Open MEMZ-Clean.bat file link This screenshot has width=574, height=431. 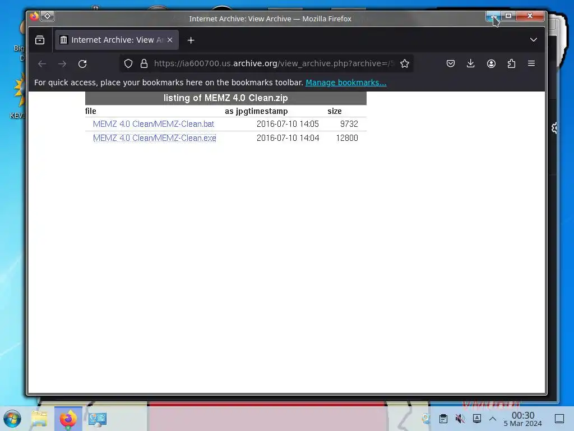tap(154, 124)
